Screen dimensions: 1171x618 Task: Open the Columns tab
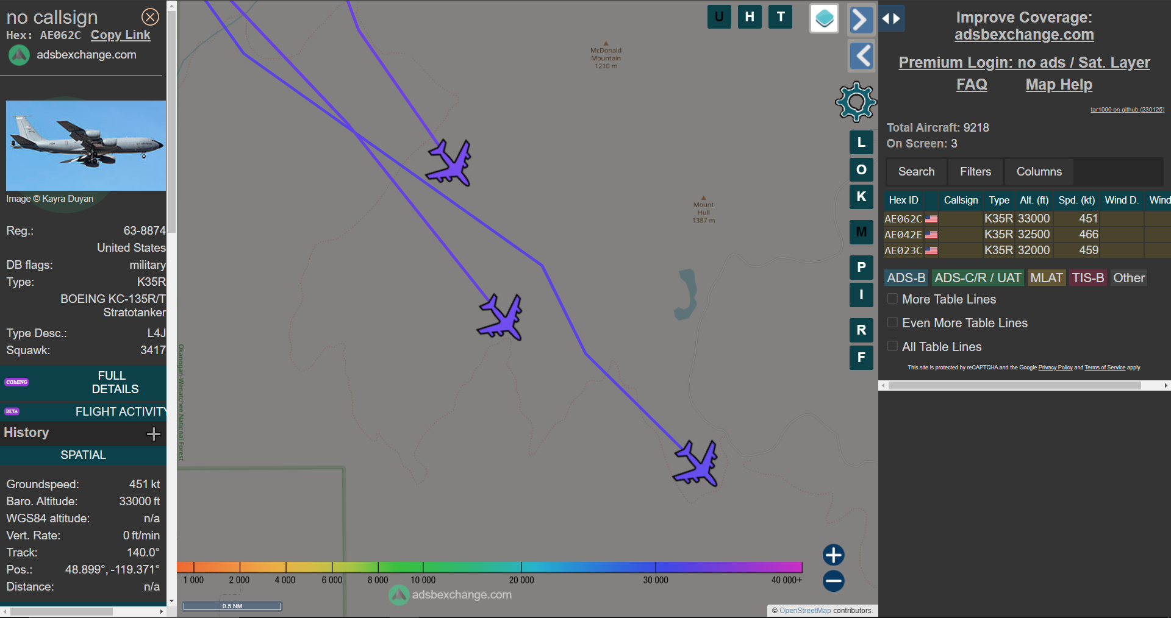1039,172
